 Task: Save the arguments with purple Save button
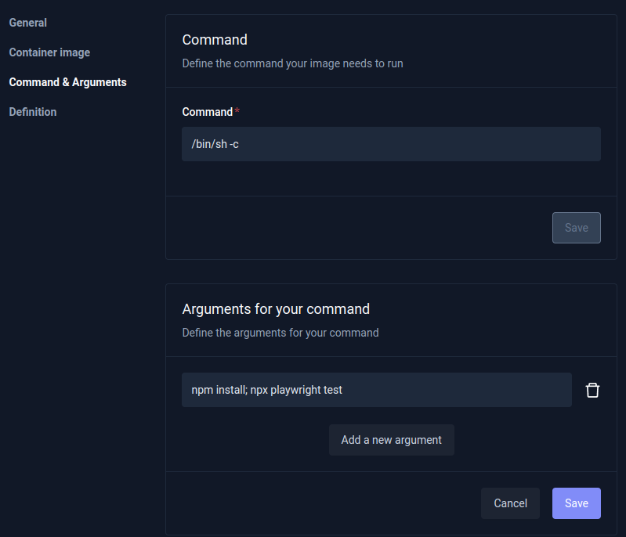(576, 503)
